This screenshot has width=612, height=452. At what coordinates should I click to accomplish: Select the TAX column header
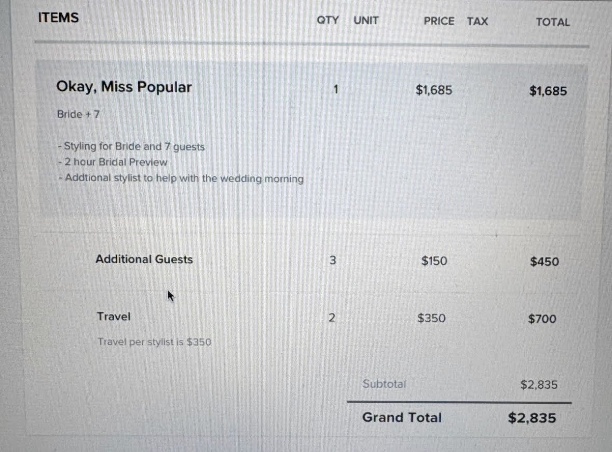click(478, 21)
